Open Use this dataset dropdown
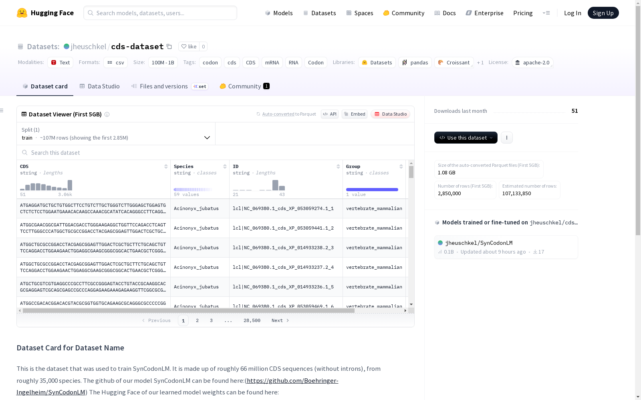The height and width of the screenshot is (400, 641). tap(466, 138)
